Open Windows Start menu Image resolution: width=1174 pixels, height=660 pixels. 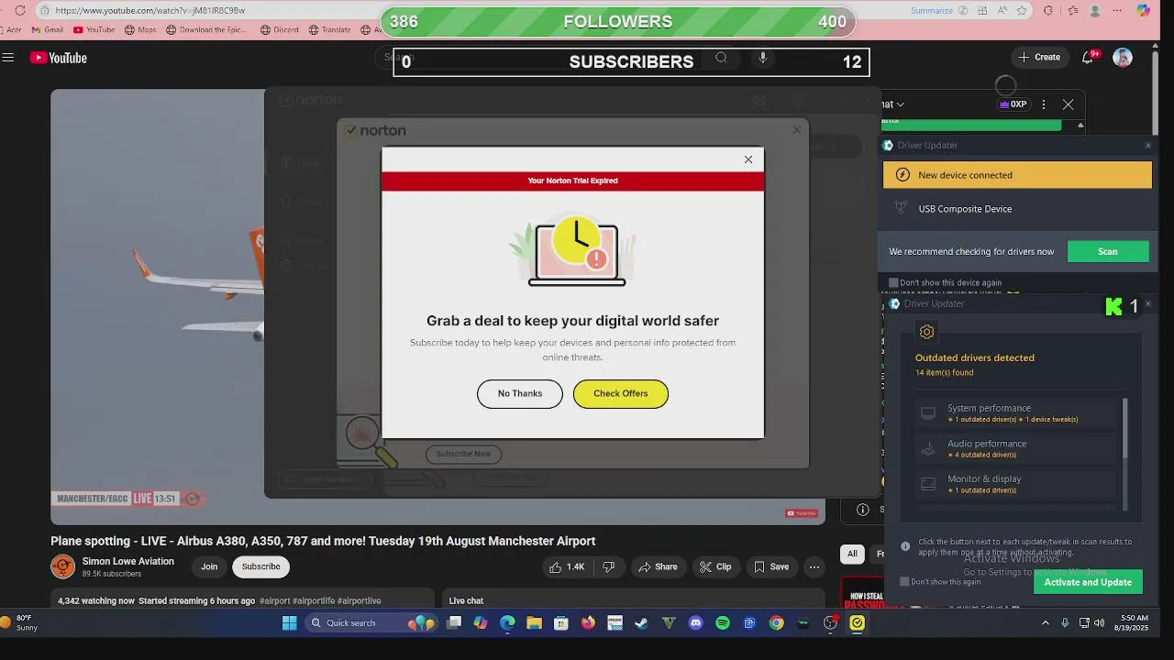click(x=290, y=623)
